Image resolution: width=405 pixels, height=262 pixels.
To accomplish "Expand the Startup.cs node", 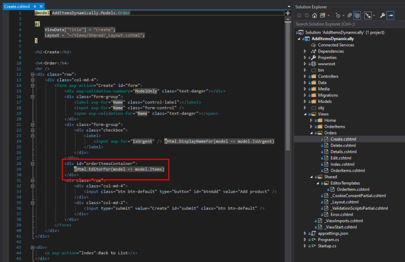I will [305, 246].
